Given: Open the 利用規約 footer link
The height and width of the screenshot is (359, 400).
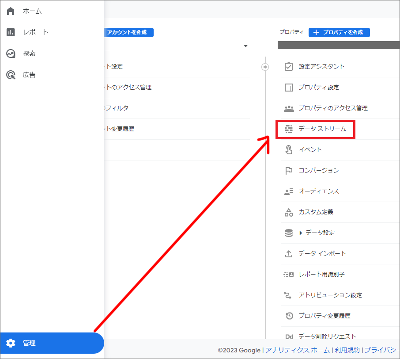Looking at the screenshot, I should tap(347, 350).
